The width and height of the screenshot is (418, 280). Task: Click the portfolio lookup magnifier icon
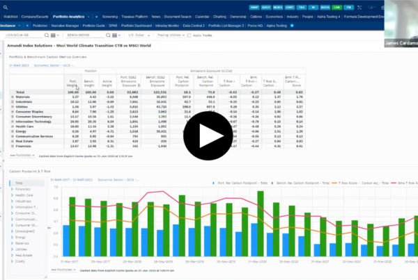[47, 35]
